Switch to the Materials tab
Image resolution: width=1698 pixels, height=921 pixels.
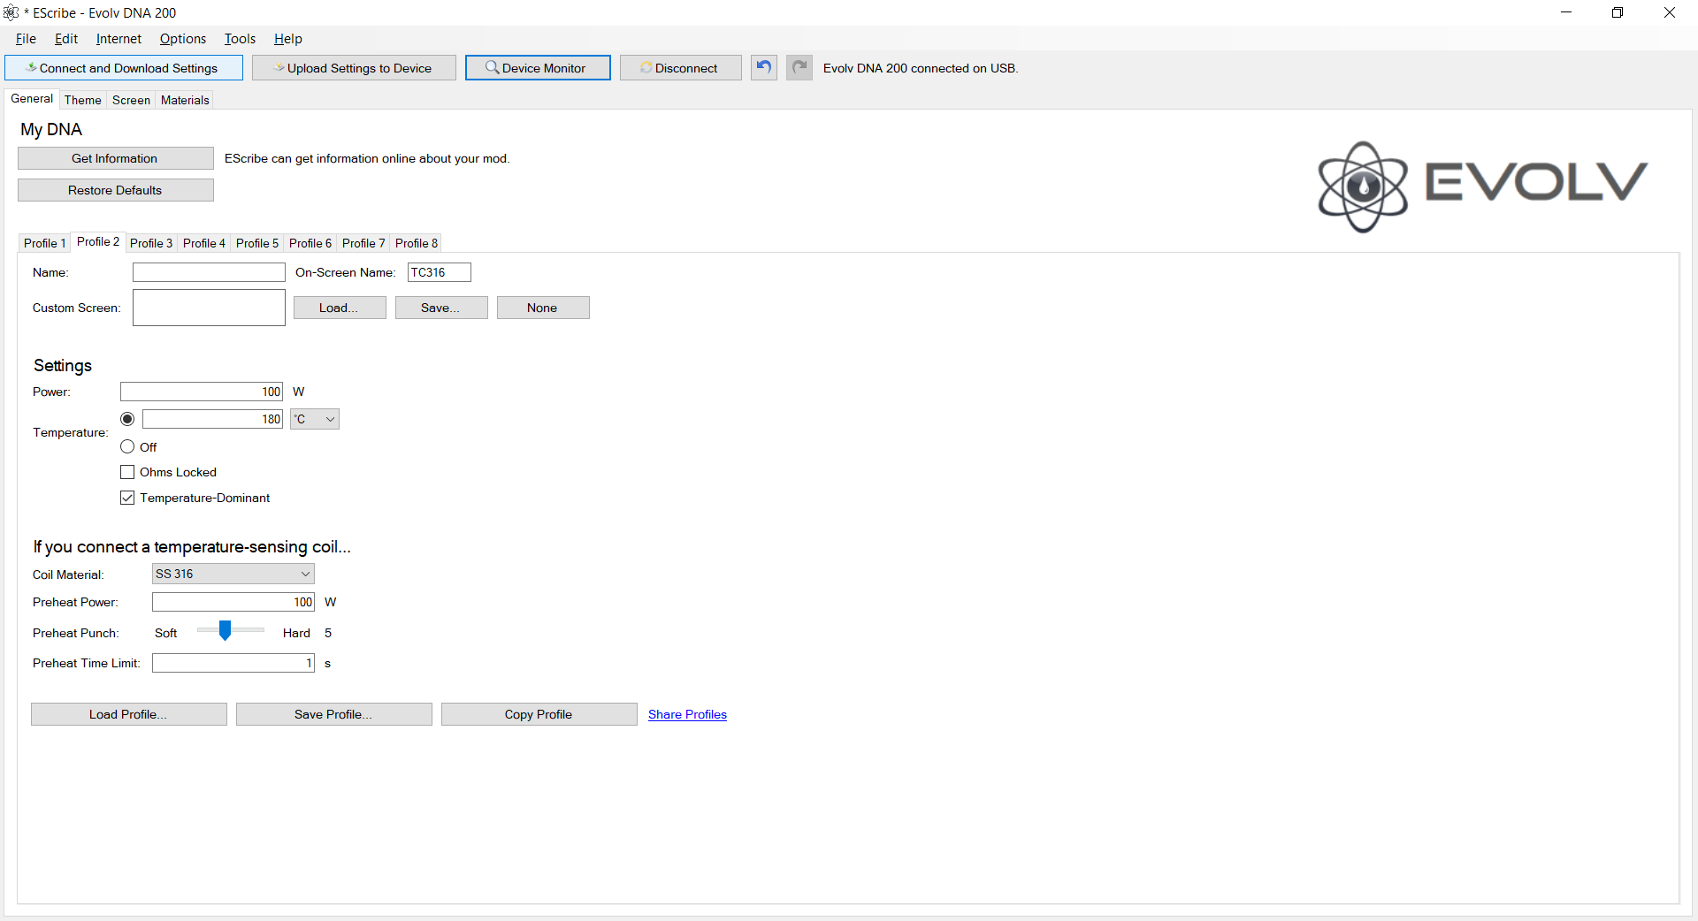click(185, 100)
